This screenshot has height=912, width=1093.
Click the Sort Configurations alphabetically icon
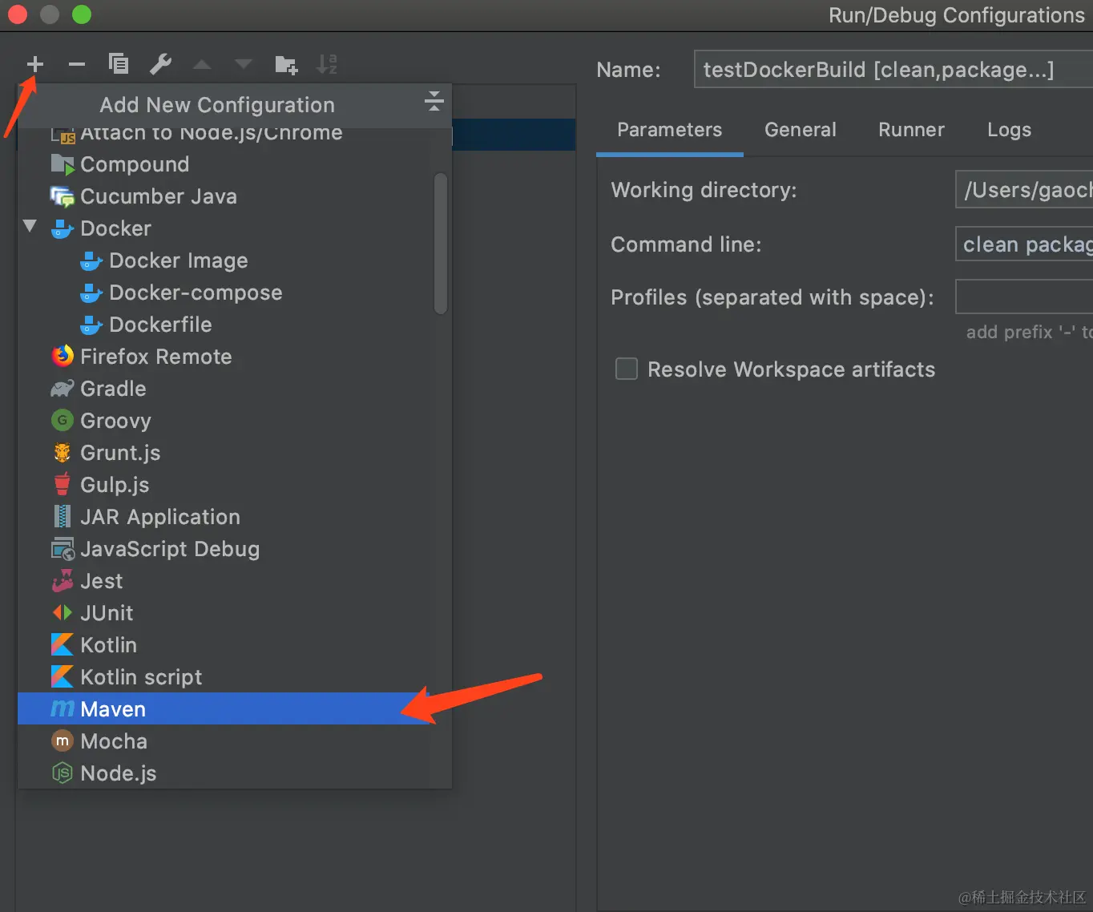(x=327, y=64)
